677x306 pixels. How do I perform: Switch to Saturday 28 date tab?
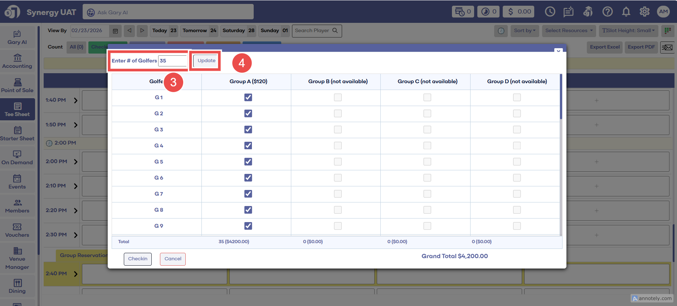pos(238,31)
